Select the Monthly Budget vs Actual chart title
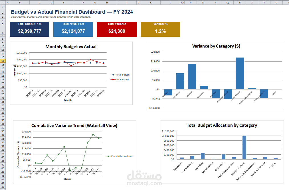289x190 pixels. click(71, 47)
